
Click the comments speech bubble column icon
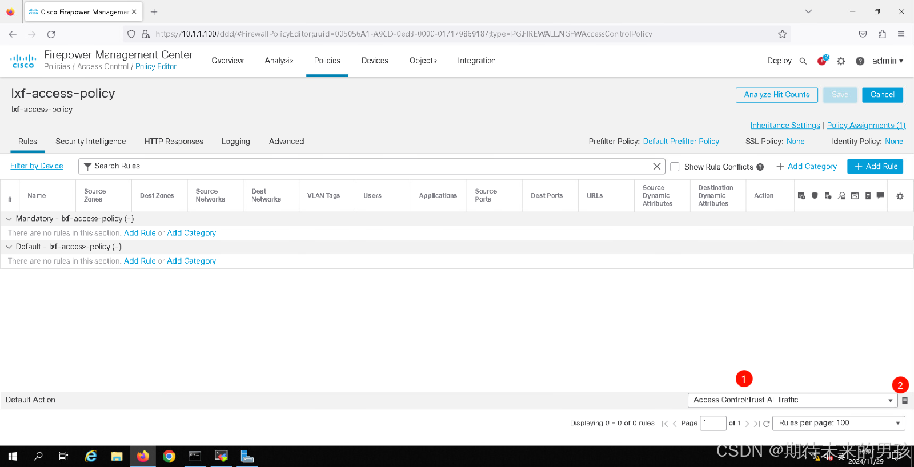tap(880, 195)
